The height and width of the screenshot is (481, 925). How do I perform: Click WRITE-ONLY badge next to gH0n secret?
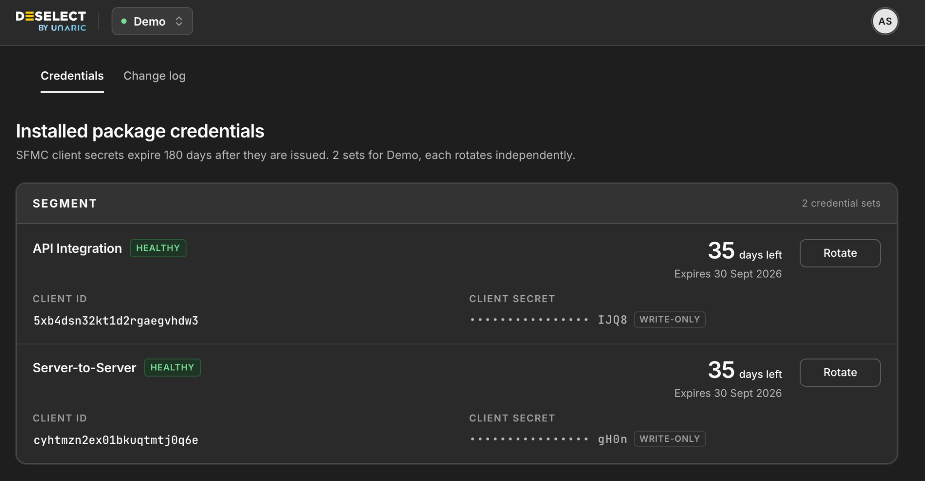pyautogui.click(x=670, y=439)
